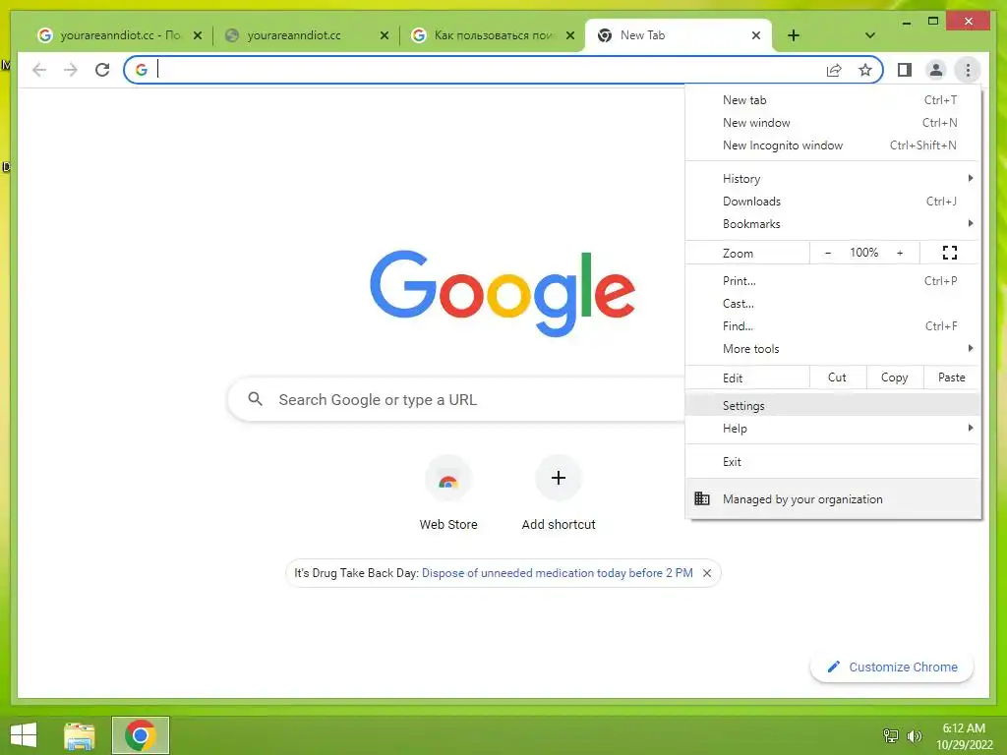Click the browser back arrow
The image size is (1007, 755).
[x=39, y=70]
